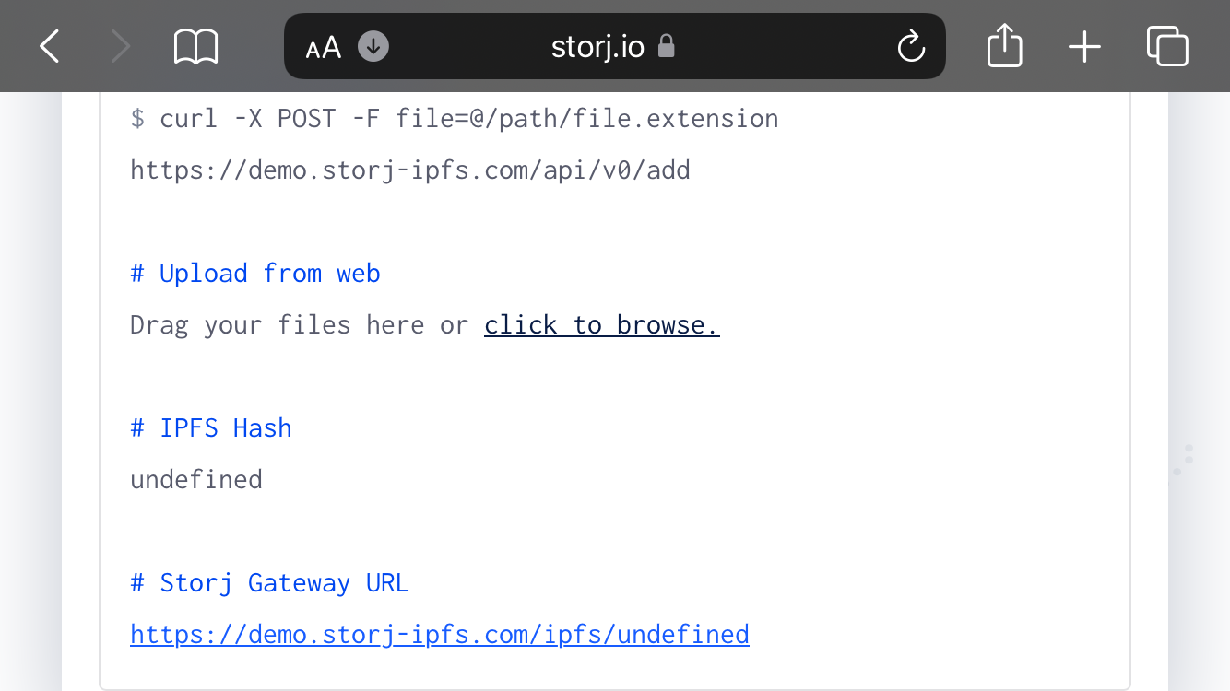Tap the forward navigation arrow
Viewport: 1230px width, 691px height.
point(120,46)
